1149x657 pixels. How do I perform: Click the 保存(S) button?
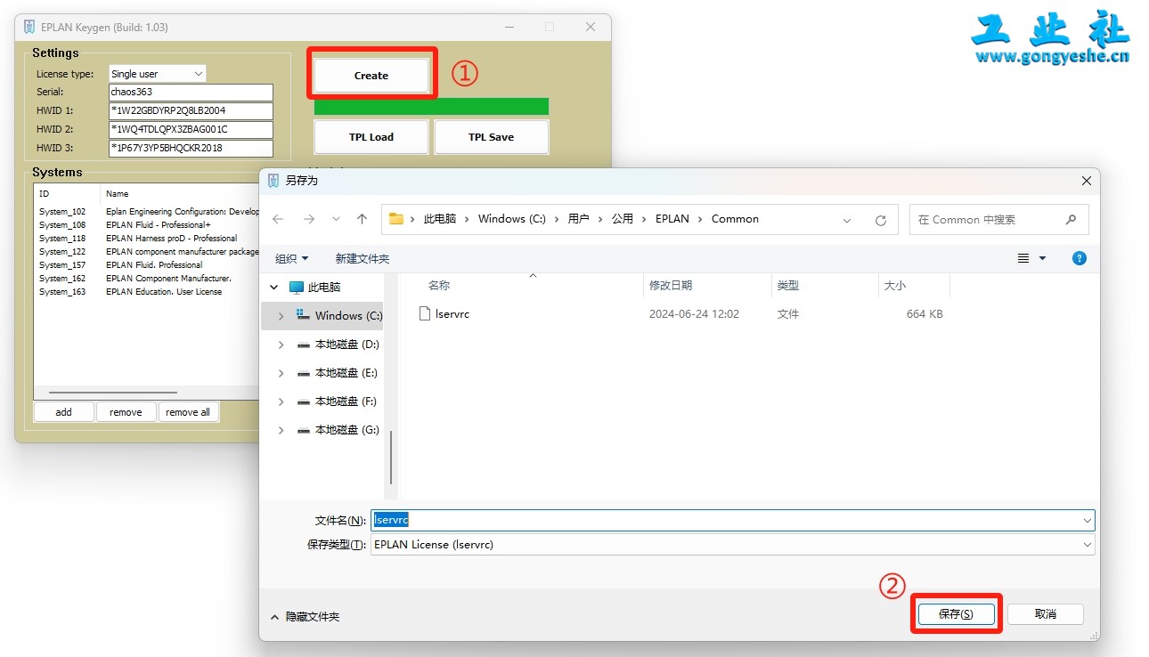[x=957, y=614]
